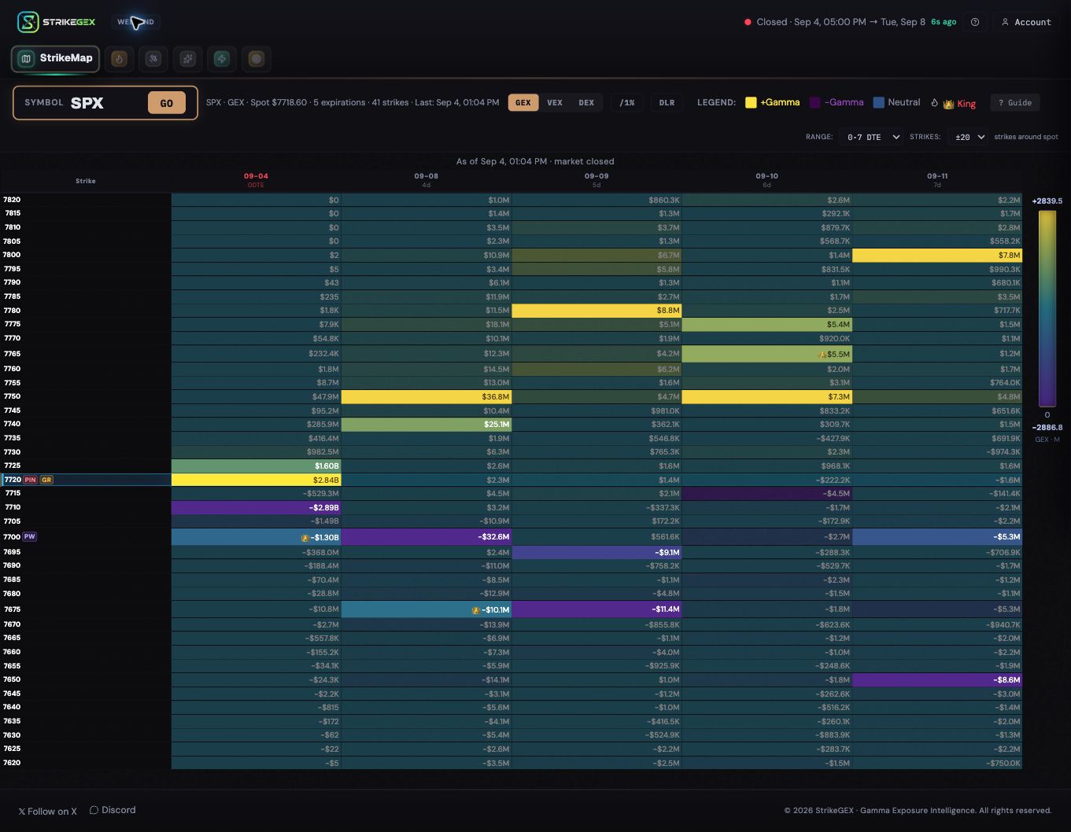
Task: Click the strike 7620 row label
Action: click(12, 763)
